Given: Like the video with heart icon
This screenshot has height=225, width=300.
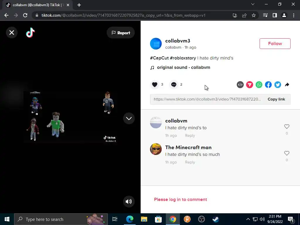Looking at the screenshot, I should [x=155, y=85].
